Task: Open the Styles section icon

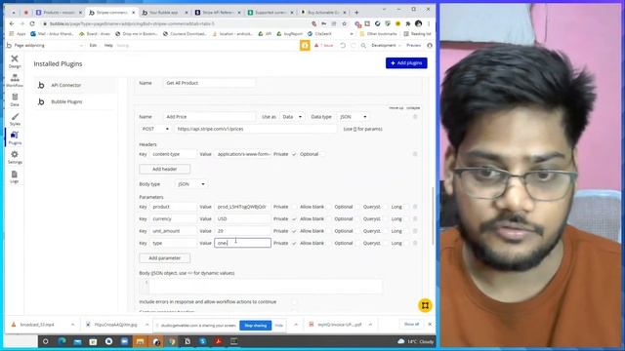Action: pyautogui.click(x=15, y=119)
